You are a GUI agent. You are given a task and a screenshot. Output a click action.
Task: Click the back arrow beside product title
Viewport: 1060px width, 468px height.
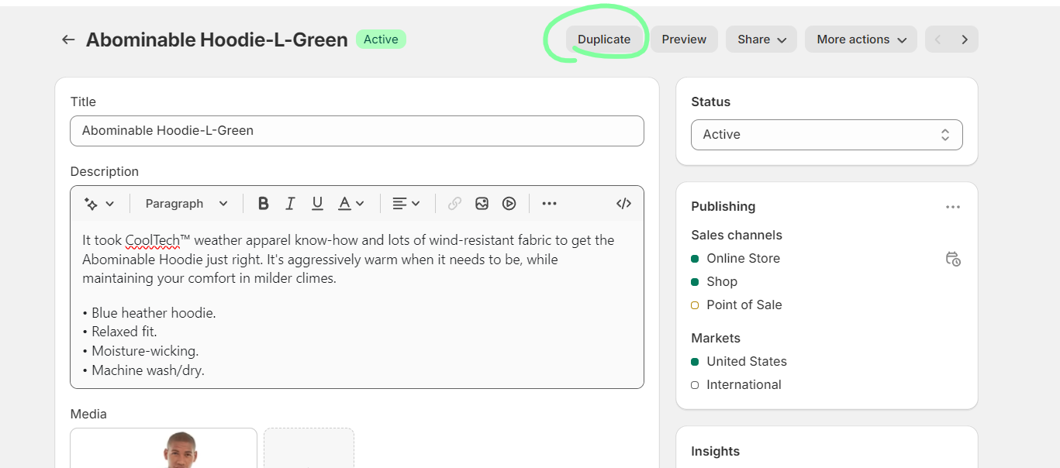tap(68, 40)
